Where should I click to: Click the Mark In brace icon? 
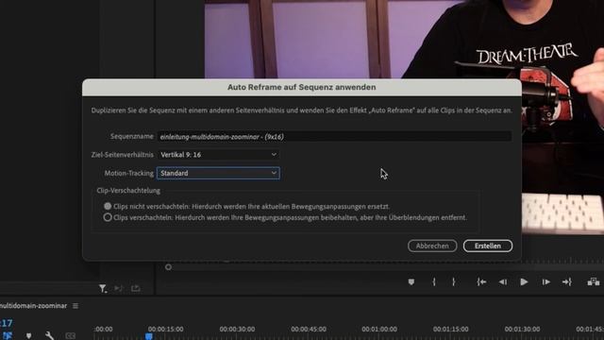434,282
